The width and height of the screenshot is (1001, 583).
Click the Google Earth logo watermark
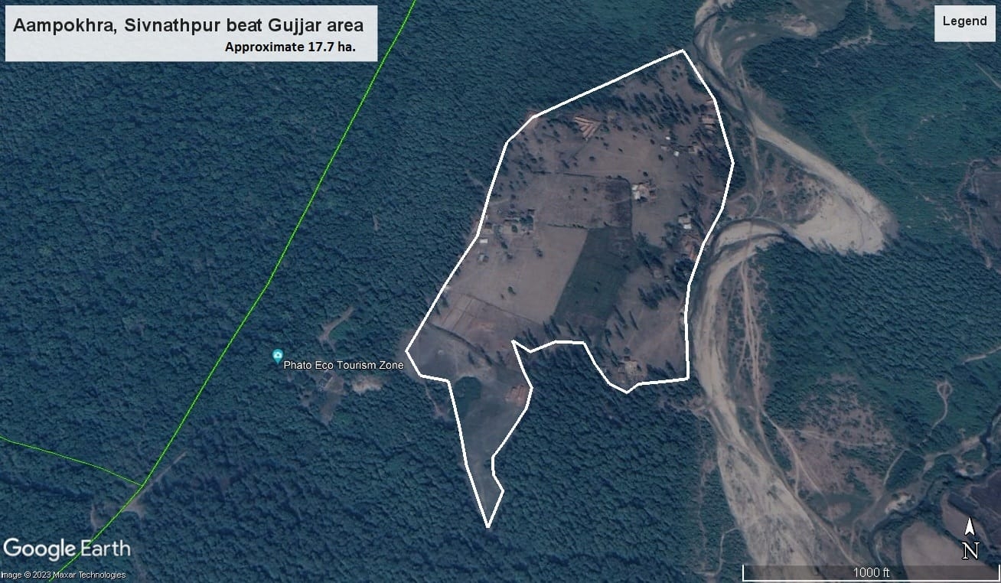67,549
